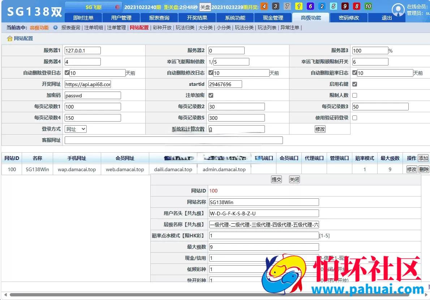The width and height of the screenshot is (430, 300).
Task: Click the dark lottery ball number 3
Action: (x=276, y=6)
